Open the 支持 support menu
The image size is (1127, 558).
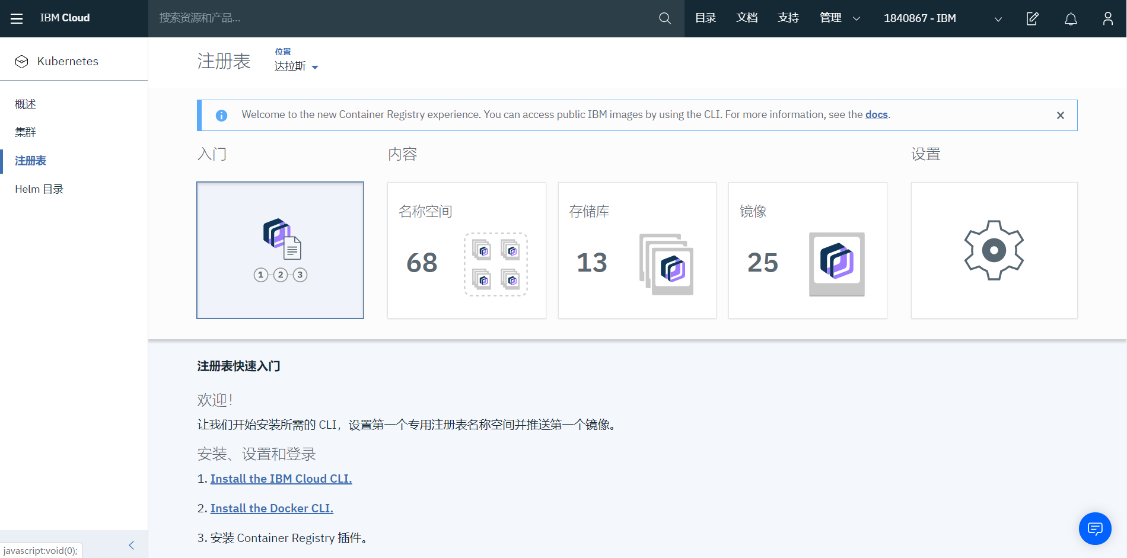[788, 18]
